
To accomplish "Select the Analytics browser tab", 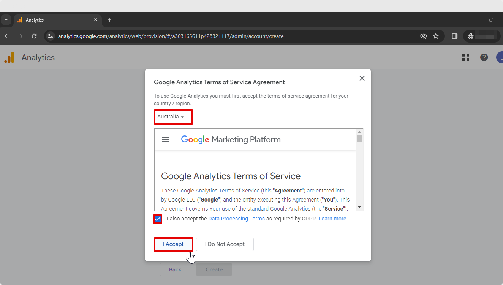I will pos(57,20).
